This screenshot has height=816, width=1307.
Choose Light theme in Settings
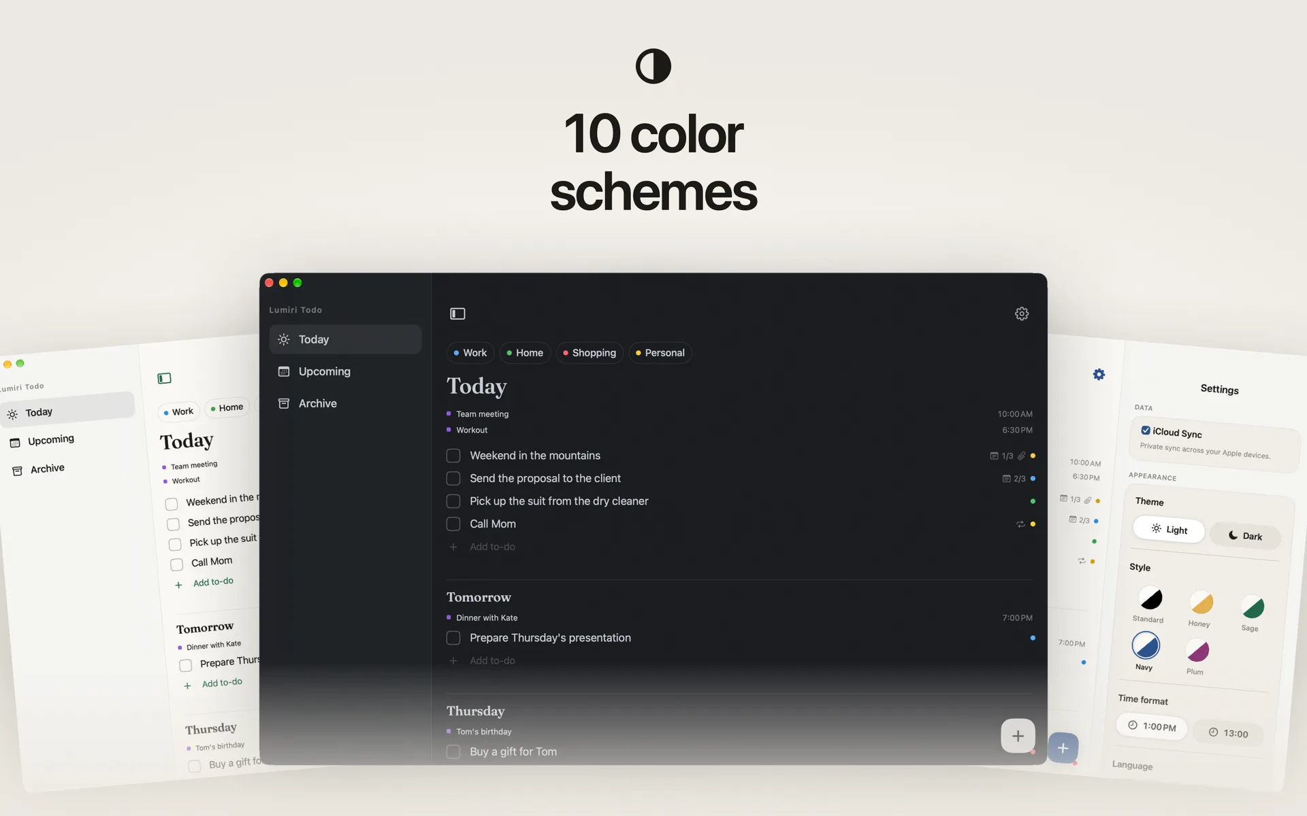tap(1169, 530)
